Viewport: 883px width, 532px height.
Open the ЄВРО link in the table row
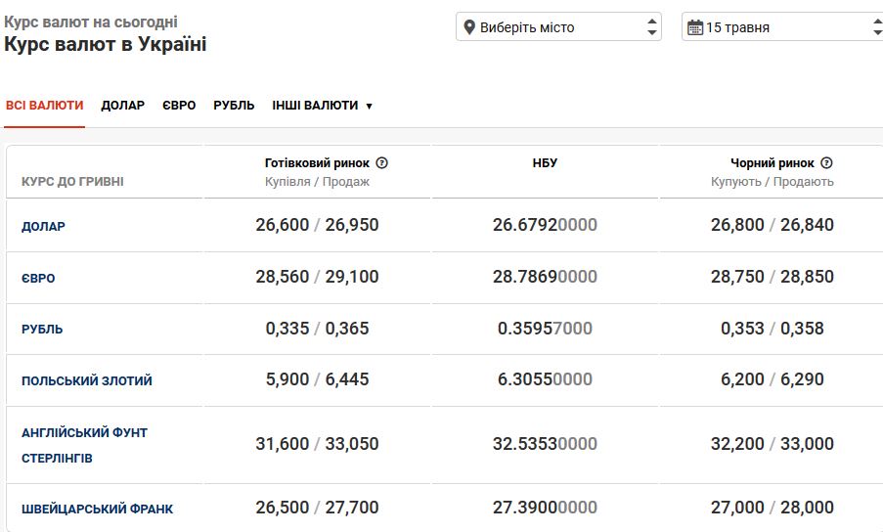[x=38, y=279]
